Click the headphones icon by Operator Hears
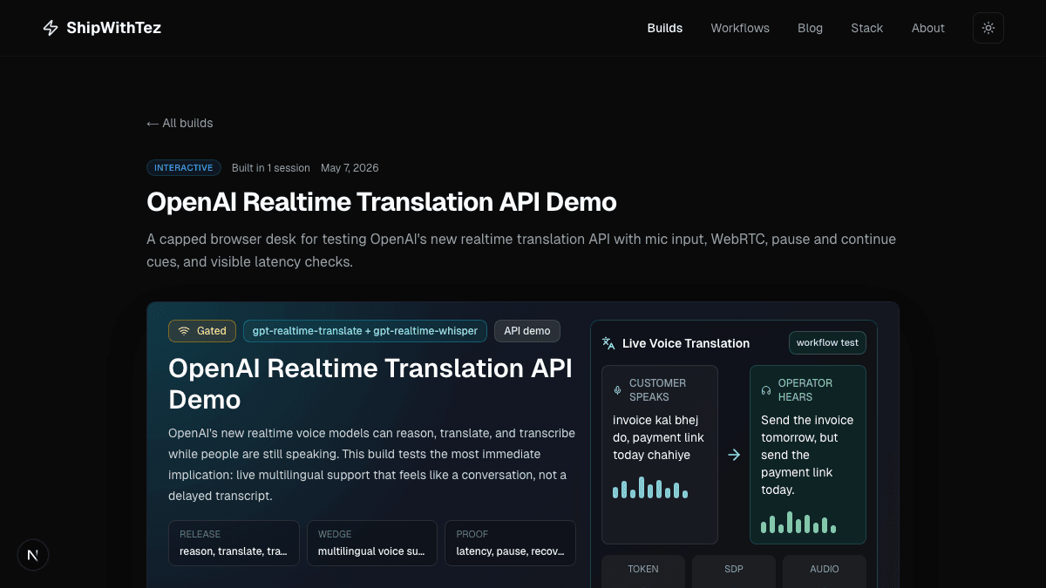Image resolution: width=1046 pixels, height=588 pixels. 766,390
